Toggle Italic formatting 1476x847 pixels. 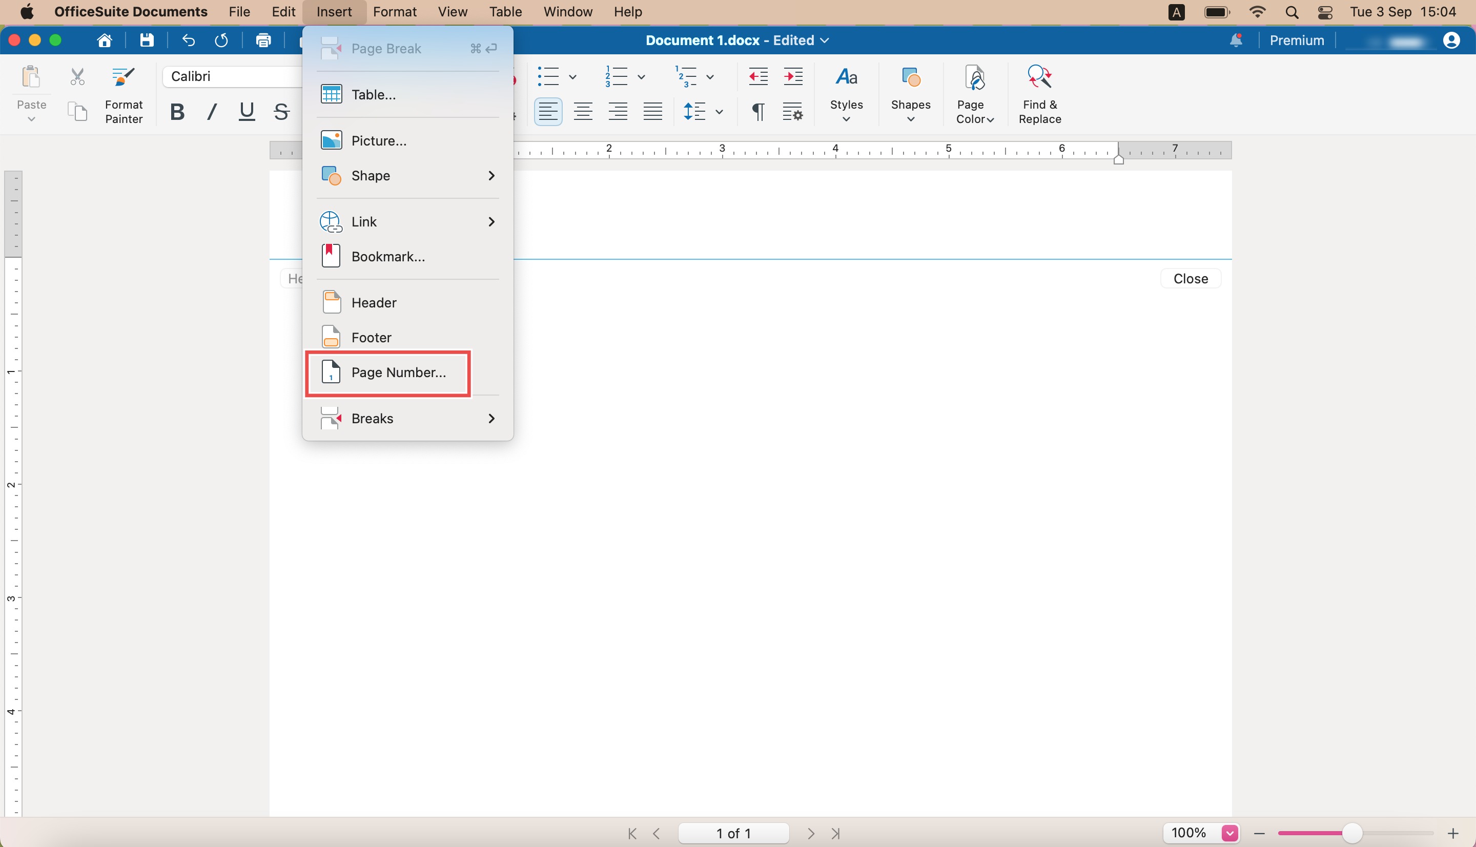tap(212, 111)
